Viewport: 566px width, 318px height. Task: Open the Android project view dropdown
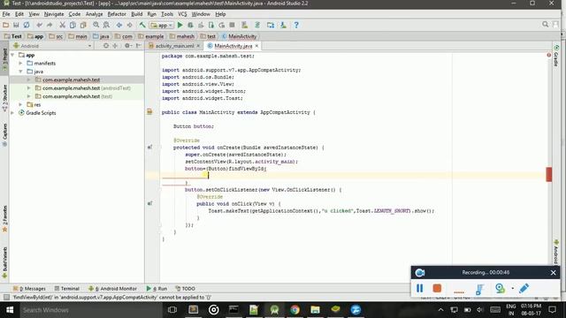pyautogui.click(x=52, y=46)
